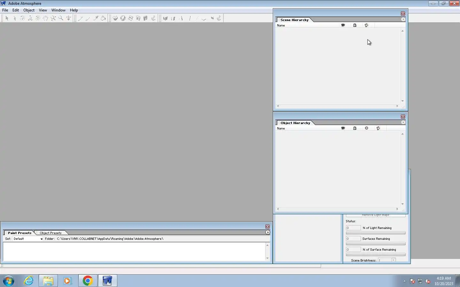Pick the magnifying glass Zoom tool

61,18
